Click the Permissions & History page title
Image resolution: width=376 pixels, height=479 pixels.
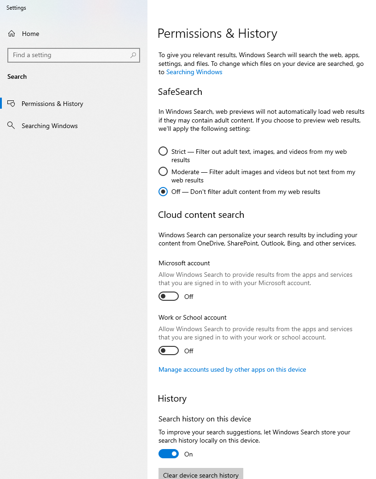point(217,34)
